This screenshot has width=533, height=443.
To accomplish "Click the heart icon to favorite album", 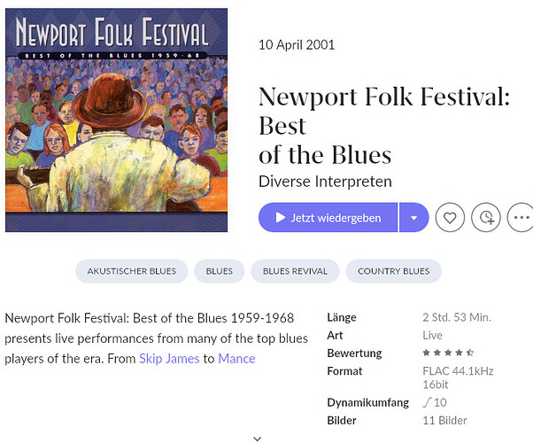I will point(450,217).
